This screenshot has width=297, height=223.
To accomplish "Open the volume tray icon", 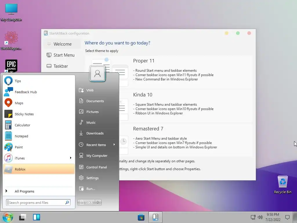I will 260,217.
